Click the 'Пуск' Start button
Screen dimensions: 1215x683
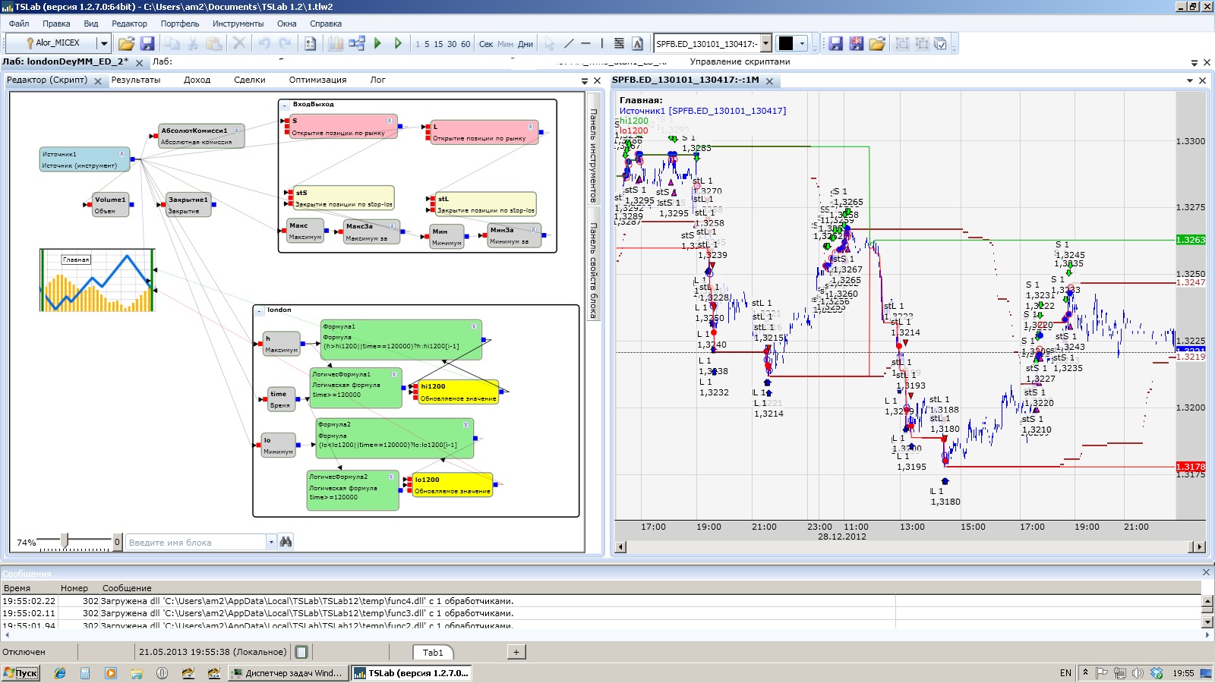[x=21, y=673]
